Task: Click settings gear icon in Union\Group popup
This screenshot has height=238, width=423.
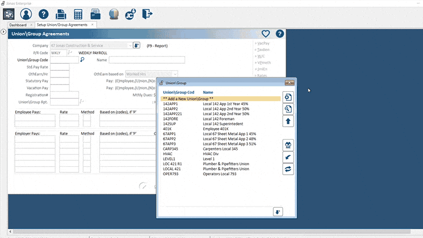Action: tap(288, 97)
